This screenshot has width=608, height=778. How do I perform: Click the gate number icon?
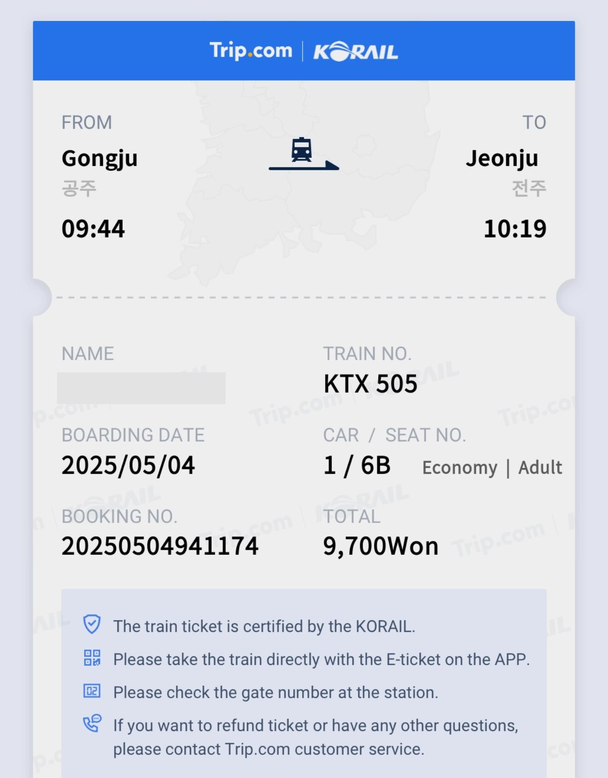point(92,691)
